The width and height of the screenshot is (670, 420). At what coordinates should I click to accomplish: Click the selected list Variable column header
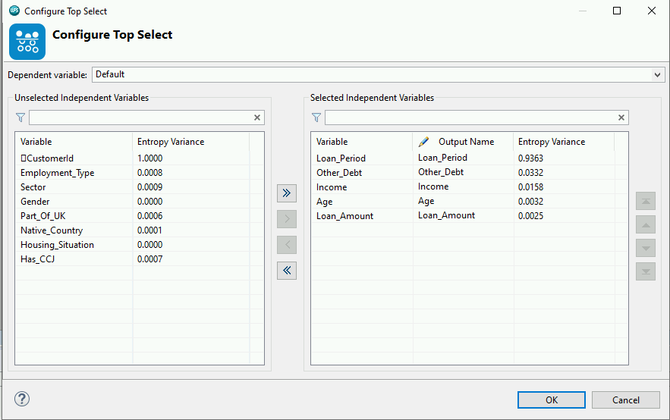362,142
